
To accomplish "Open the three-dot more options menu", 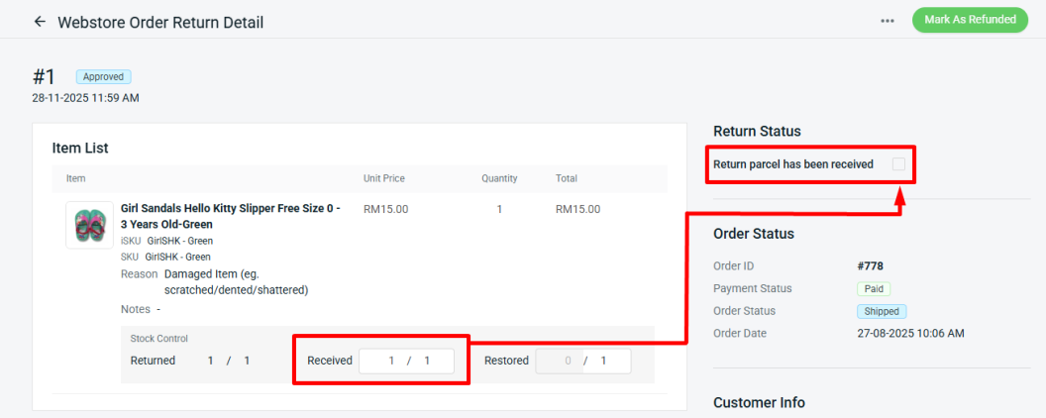I will 888,21.
